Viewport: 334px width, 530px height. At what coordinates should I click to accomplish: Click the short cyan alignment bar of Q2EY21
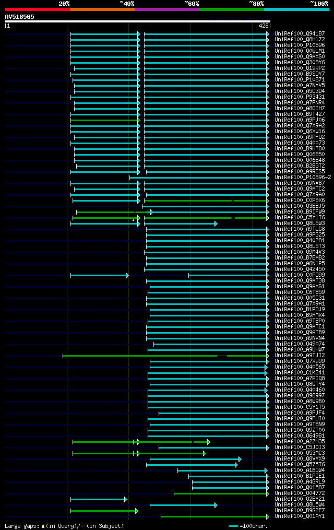tap(99, 500)
